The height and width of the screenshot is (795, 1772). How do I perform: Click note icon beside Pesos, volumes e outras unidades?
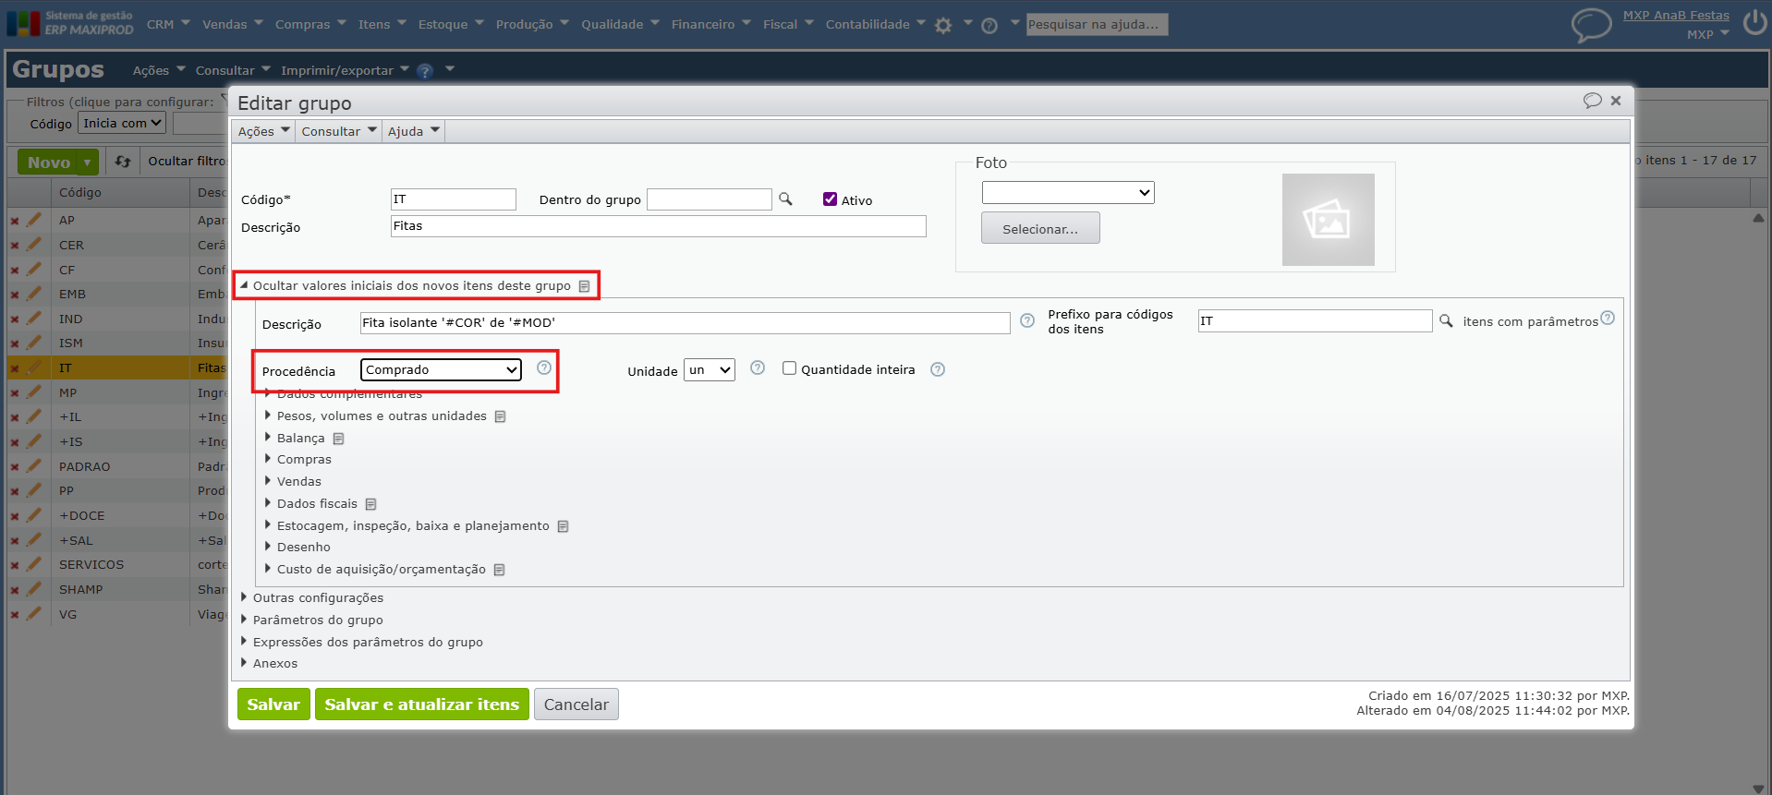[501, 416]
